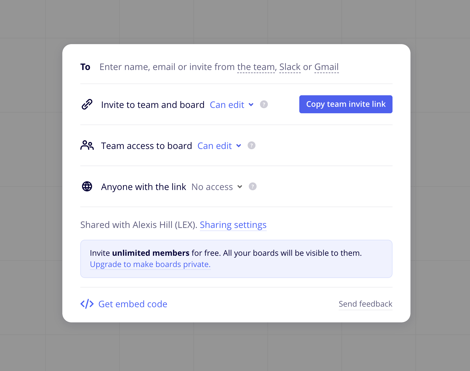
Task: Choose invite from the team option
Action: pyautogui.click(x=256, y=67)
